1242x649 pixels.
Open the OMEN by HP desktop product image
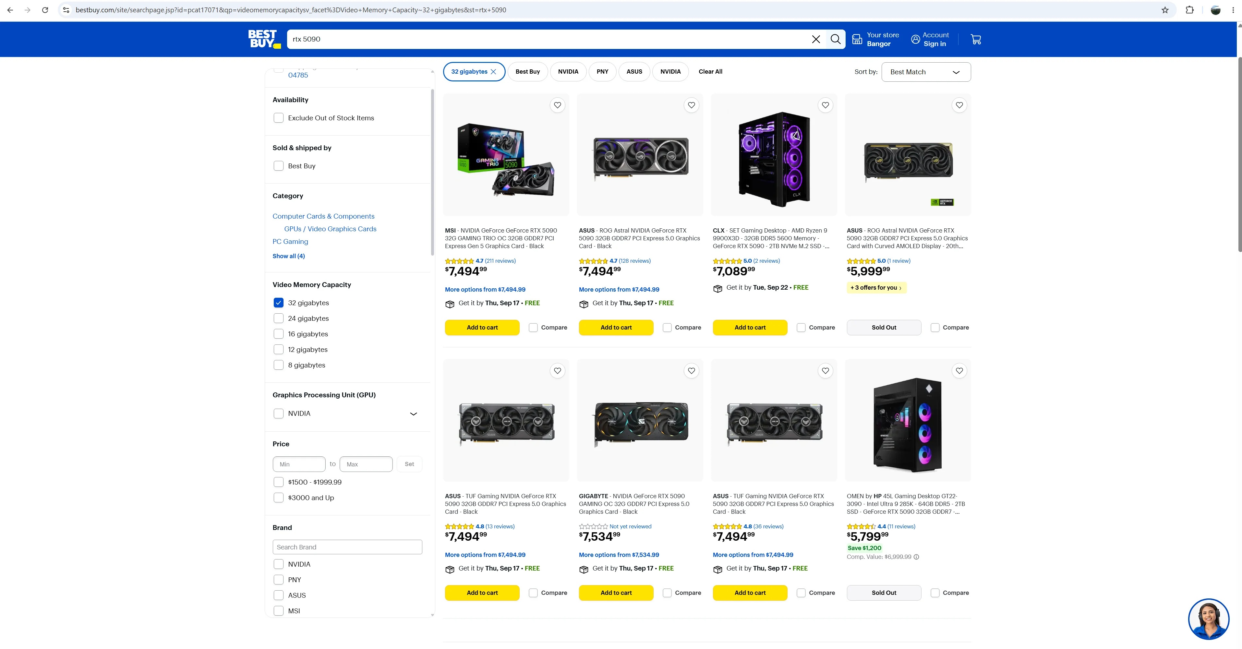(908, 420)
